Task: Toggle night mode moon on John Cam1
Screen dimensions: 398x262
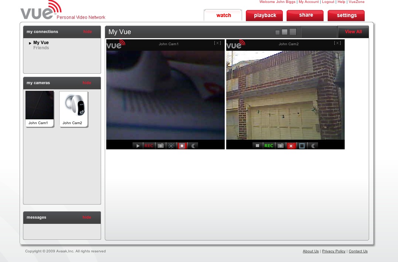Action: [193, 146]
